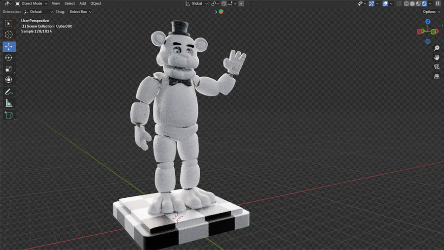Select the Annotate pencil tool
444x250 pixels.
coord(9,92)
